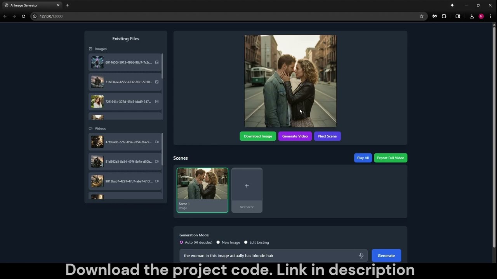The width and height of the screenshot is (497, 279).
Task: Bookmark this page with the star icon
Action: (x=421, y=16)
